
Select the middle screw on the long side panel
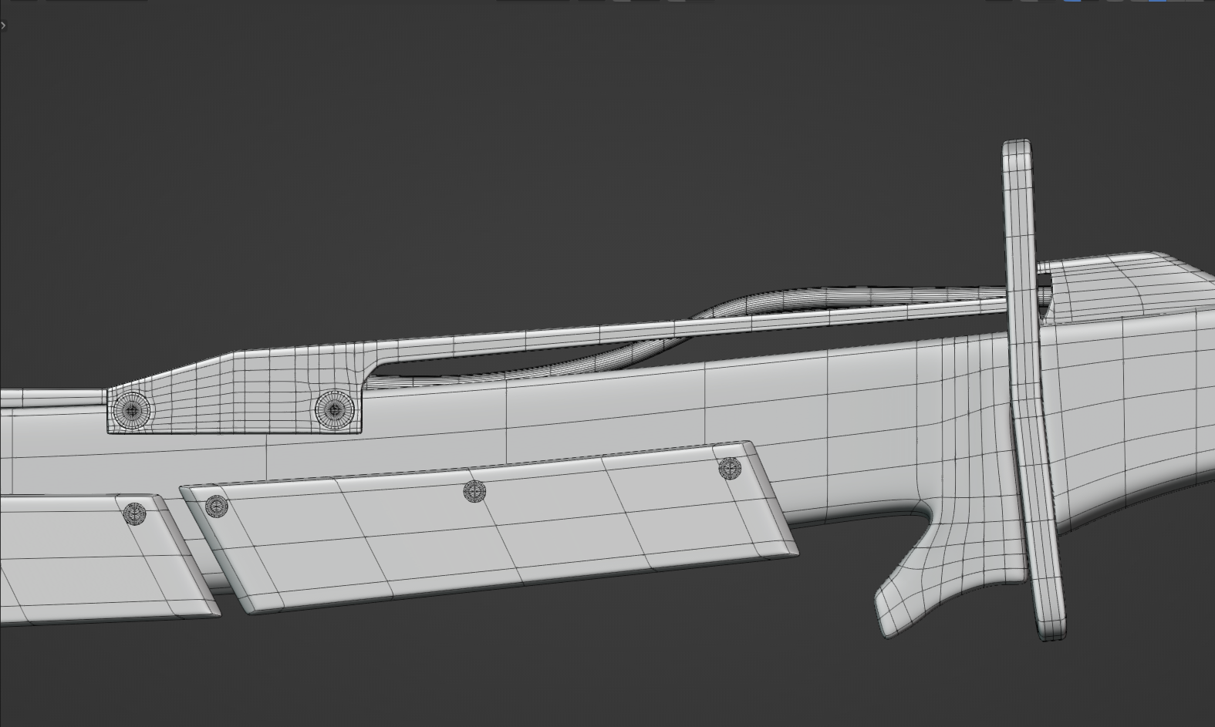[474, 491]
